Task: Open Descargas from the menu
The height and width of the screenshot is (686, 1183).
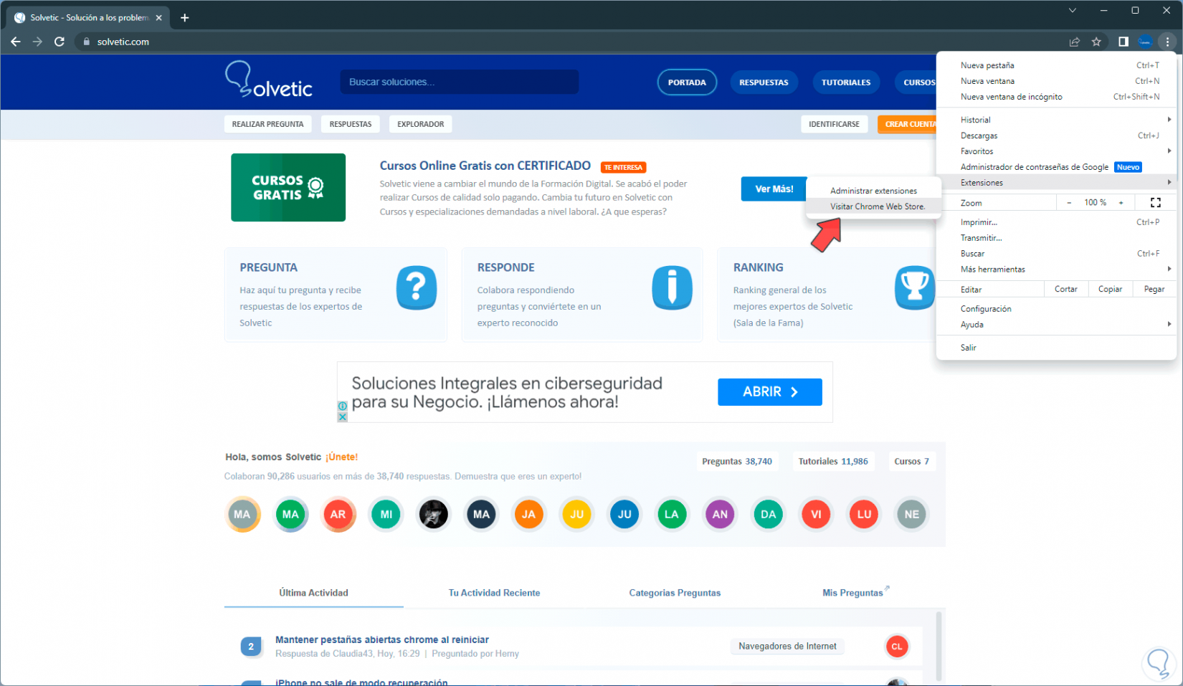Action: click(1056, 135)
